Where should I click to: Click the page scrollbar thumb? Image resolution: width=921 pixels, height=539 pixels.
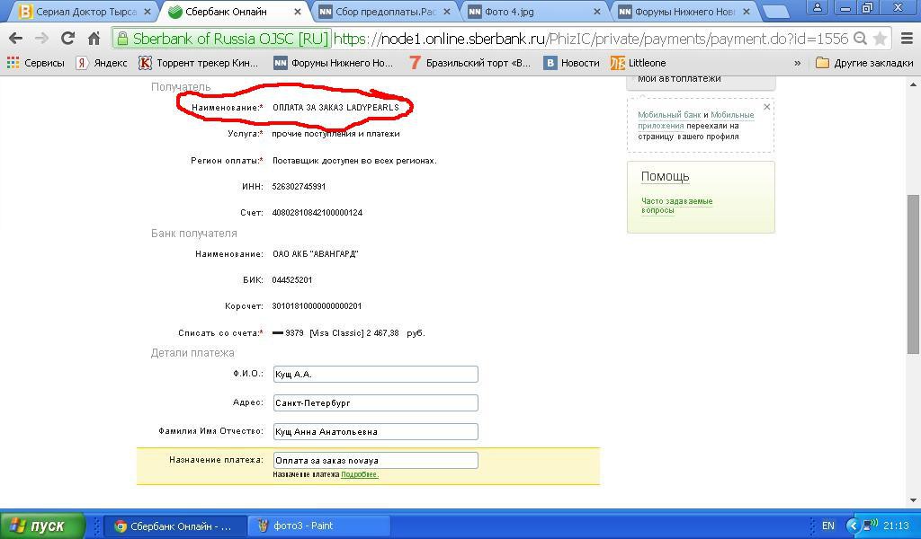tap(914, 274)
